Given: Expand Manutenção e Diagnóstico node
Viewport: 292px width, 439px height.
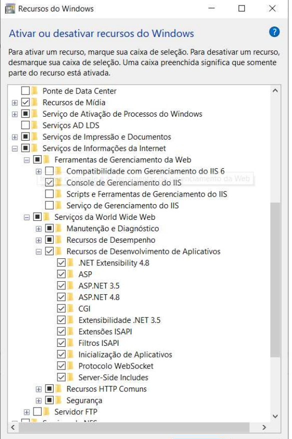Looking at the screenshot, I should pyautogui.click(x=39, y=229).
